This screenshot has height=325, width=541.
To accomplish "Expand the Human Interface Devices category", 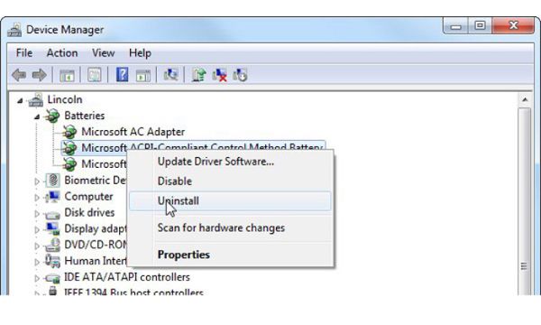I will click(x=37, y=262).
